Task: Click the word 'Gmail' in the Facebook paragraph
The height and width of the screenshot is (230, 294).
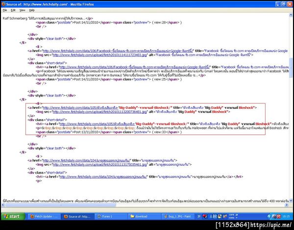Action: coord(208,71)
